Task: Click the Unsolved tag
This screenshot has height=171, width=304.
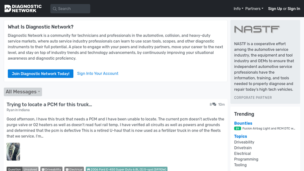Action: (x=30, y=169)
